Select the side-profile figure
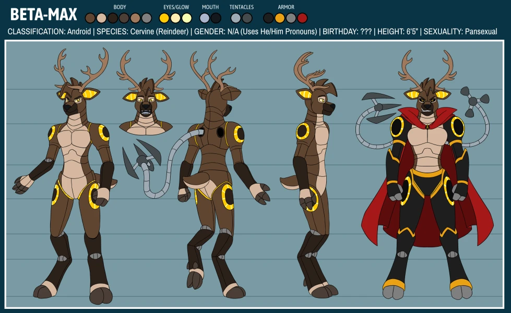Image resolution: width=511 pixels, height=313 pixels. pyautogui.click(x=310, y=174)
